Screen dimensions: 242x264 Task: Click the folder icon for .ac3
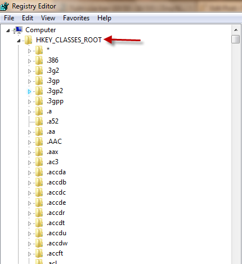39,162
